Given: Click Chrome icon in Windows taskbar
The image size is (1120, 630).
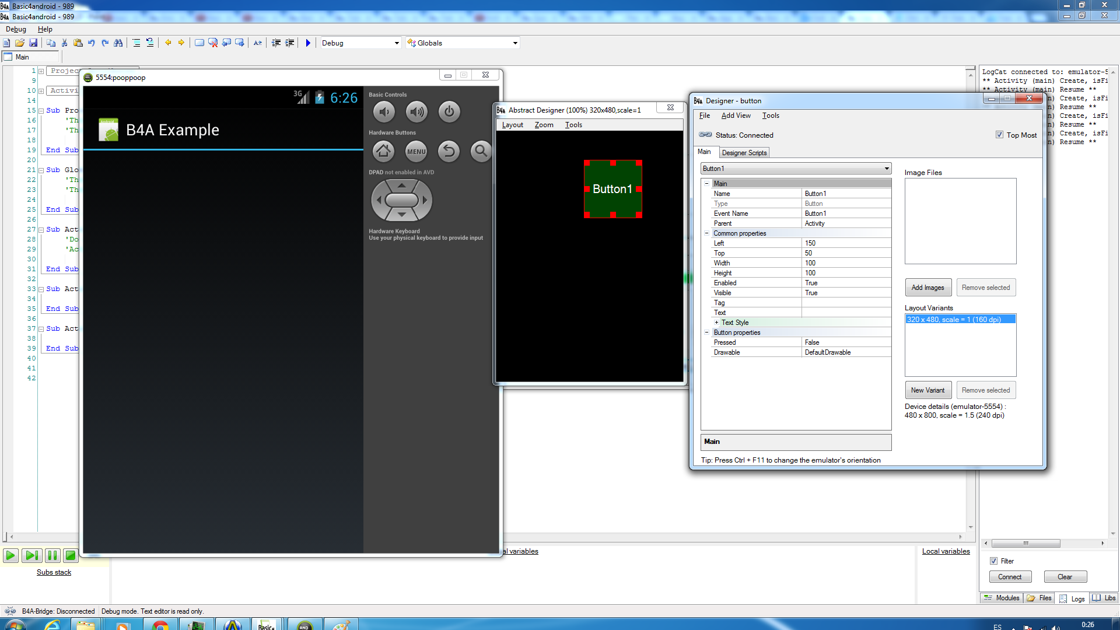Looking at the screenshot, I should click(x=160, y=625).
